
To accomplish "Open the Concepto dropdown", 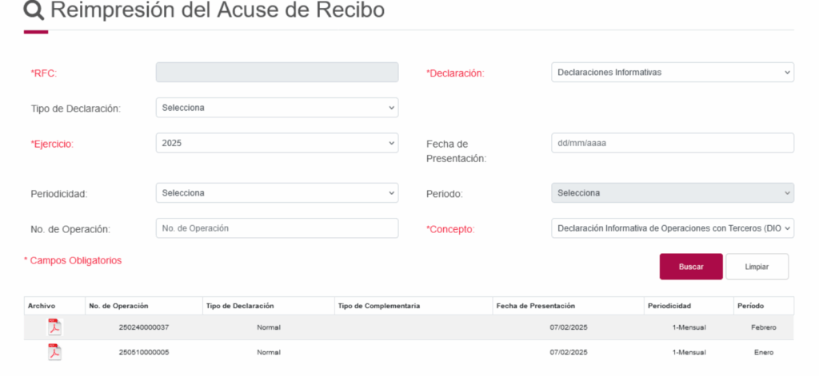I will pyautogui.click(x=672, y=228).
